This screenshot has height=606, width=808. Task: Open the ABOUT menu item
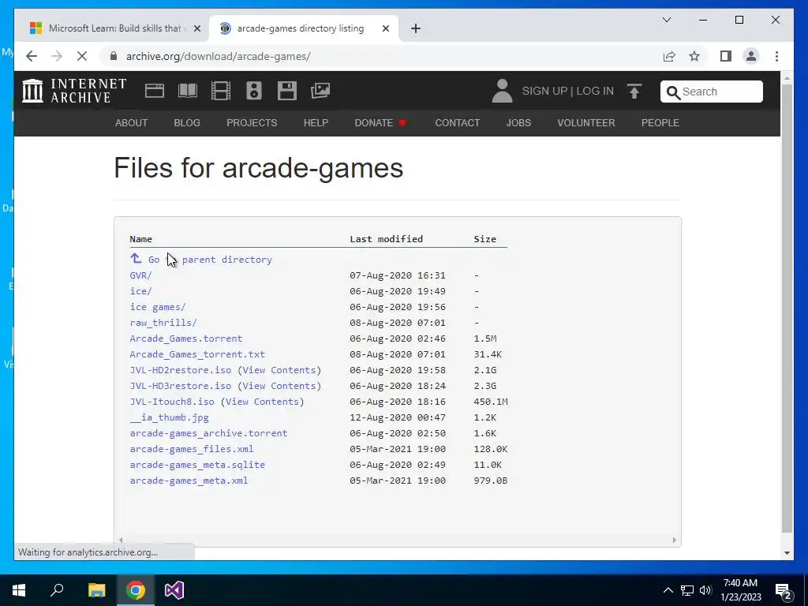[x=132, y=122]
